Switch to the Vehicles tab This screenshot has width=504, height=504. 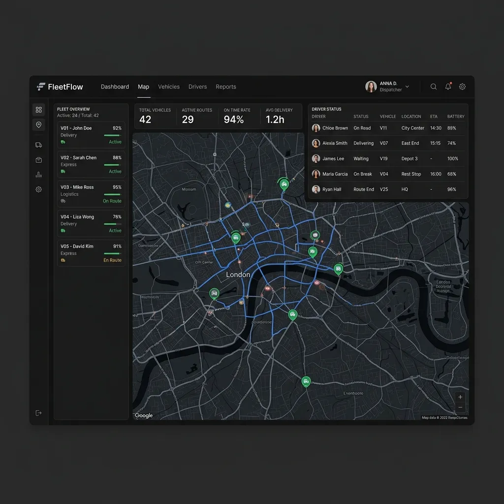(169, 87)
